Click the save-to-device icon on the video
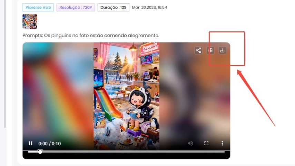Viewport: 295px width, 166px height. 210,50
